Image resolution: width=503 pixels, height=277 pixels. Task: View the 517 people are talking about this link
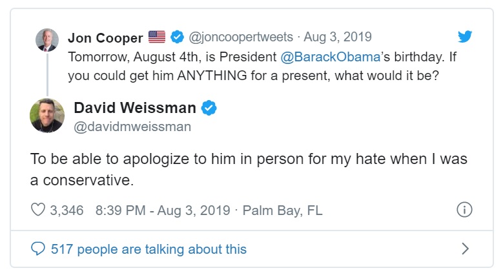[149, 249]
